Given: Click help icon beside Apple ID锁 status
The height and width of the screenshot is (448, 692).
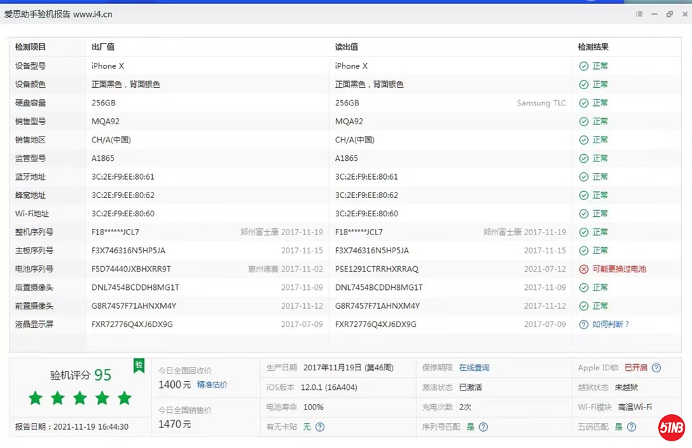Looking at the screenshot, I should [x=656, y=368].
